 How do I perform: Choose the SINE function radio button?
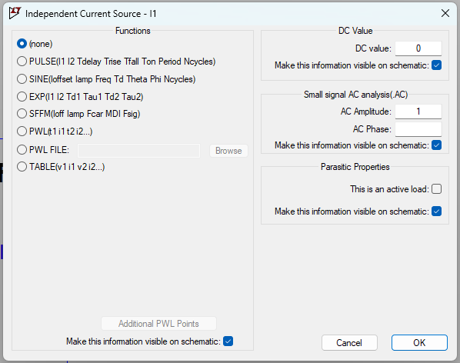coord(22,79)
